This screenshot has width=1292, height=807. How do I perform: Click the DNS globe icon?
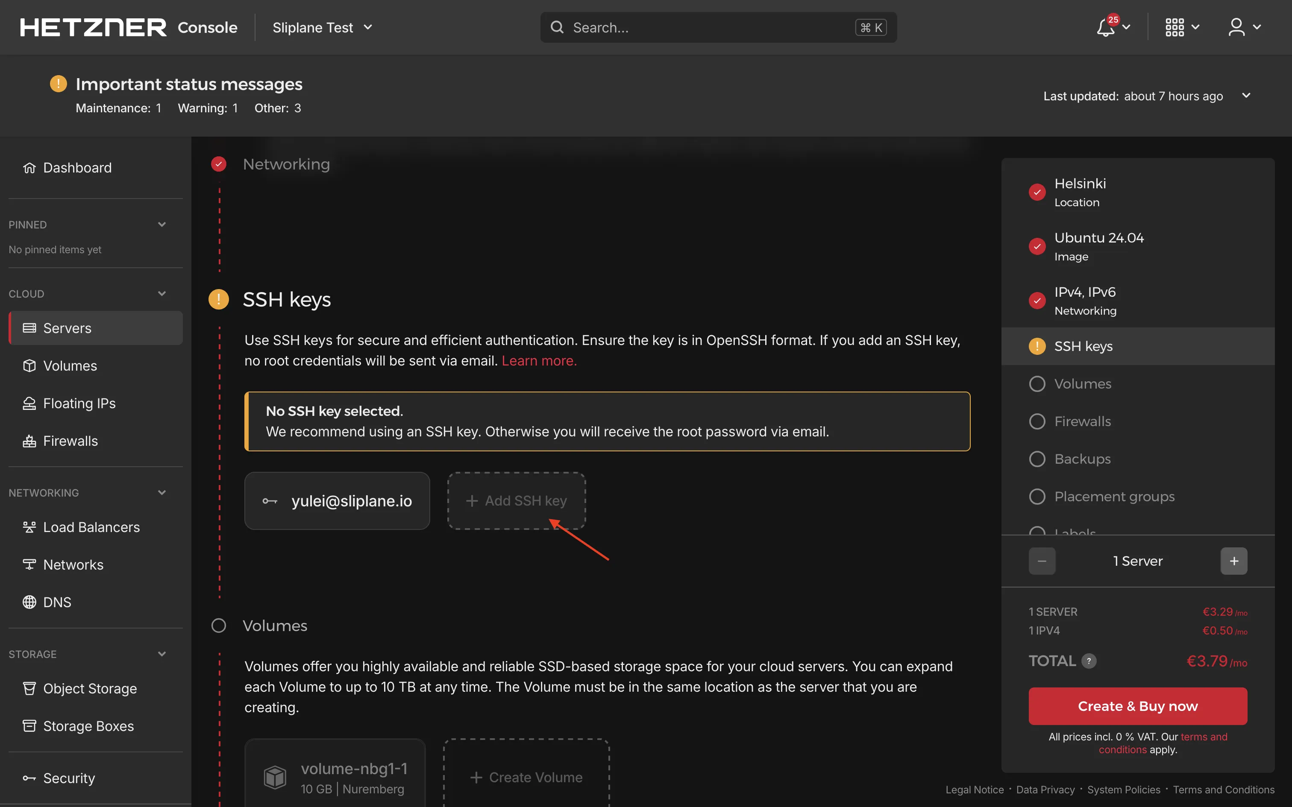pos(29,602)
